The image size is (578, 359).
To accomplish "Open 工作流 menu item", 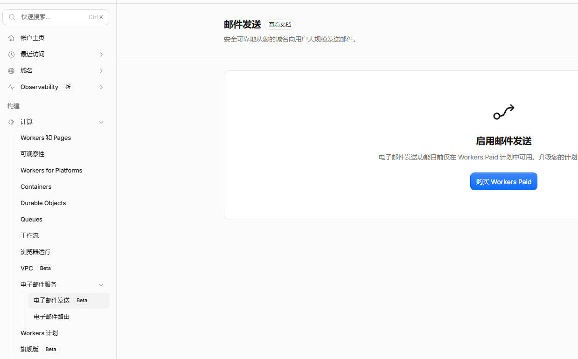I will 29,236.
